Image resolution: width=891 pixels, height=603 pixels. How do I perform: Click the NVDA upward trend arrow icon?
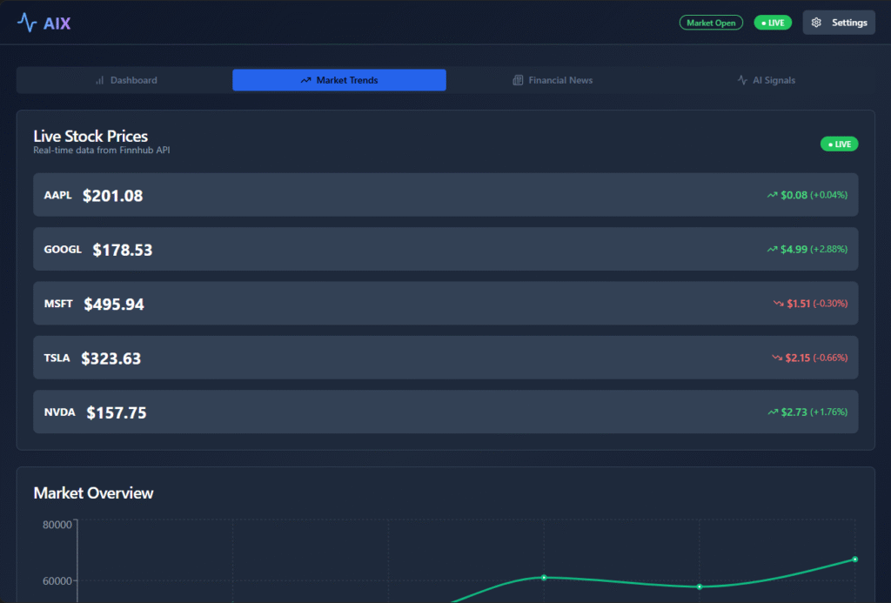click(x=773, y=412)
